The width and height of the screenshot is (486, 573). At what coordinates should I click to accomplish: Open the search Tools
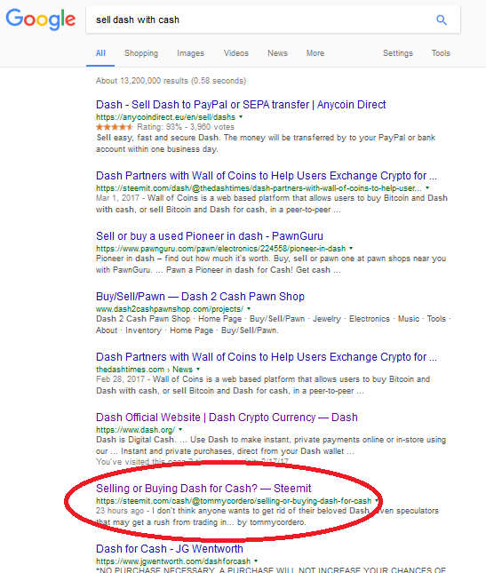click(441, 53)
